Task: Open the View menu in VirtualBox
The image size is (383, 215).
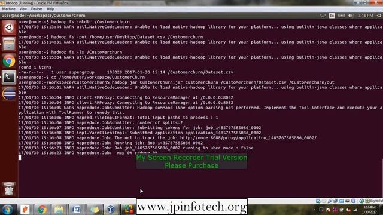Action: click(23, 9)
